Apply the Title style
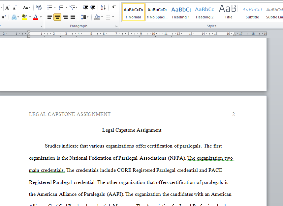This screenshot has height=206, width=283. point(229,12)
